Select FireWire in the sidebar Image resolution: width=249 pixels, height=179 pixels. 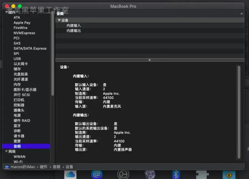coord(20,28)
